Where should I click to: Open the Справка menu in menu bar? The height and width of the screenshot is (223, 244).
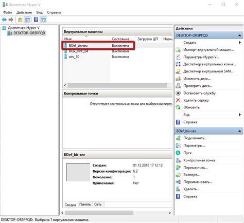pyautogui.click(x=54, y=12)
